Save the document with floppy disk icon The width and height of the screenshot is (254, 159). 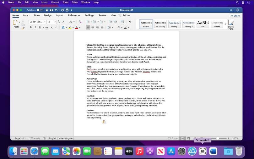pos(51,10)
